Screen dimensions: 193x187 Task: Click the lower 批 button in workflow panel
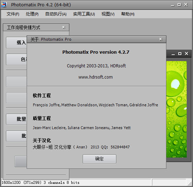[16, 136]
